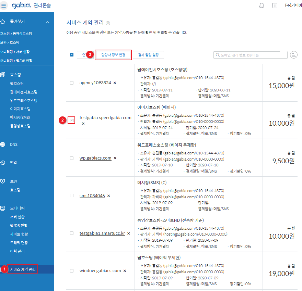Click the 보안 shield icon
Image resolution: width=302 pixels, height=291 pixels.
[x=3, y=181]
